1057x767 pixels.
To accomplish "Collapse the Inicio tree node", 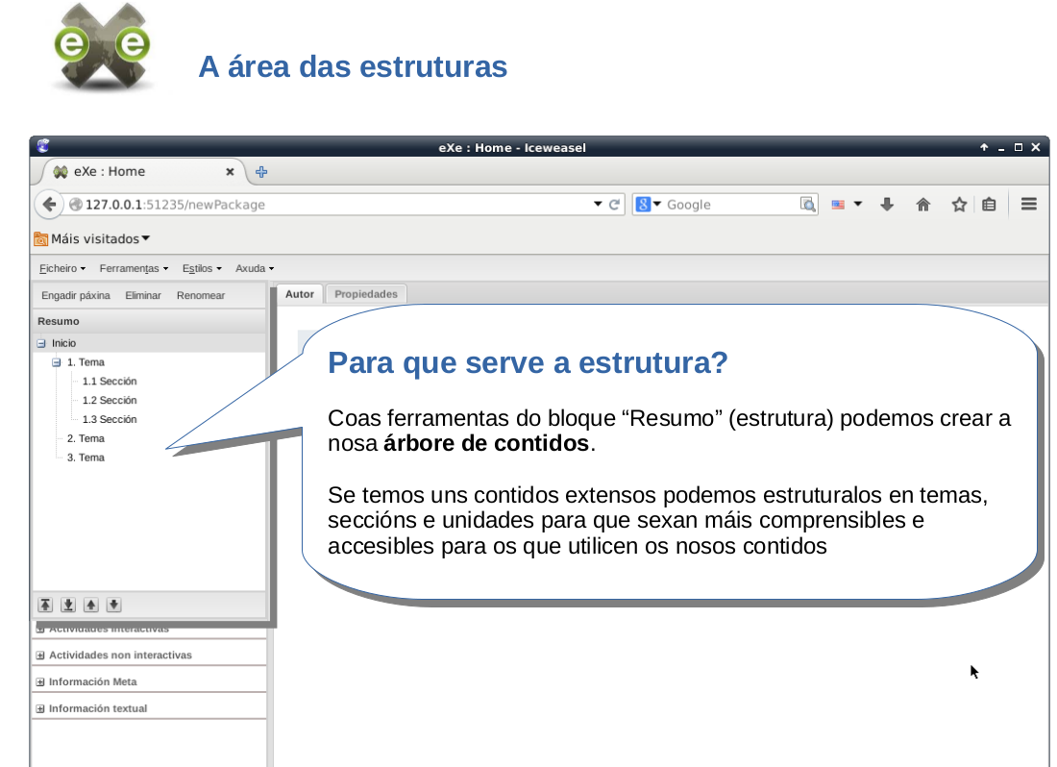I will point(41,343).
